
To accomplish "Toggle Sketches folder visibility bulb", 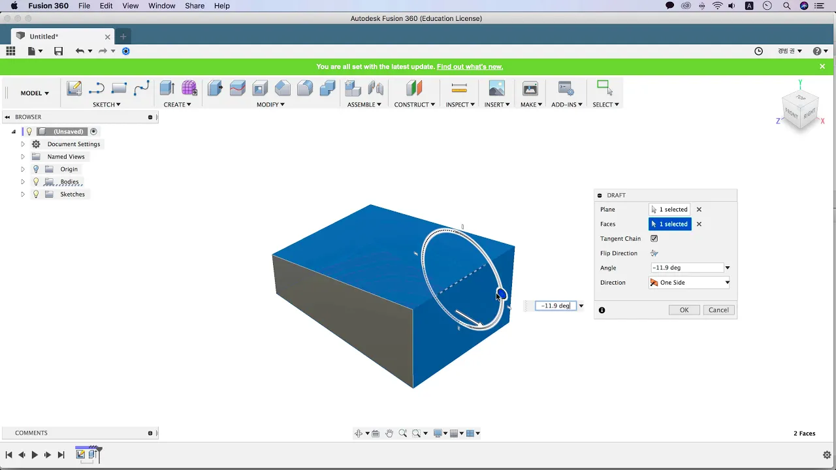I will 36,194.
